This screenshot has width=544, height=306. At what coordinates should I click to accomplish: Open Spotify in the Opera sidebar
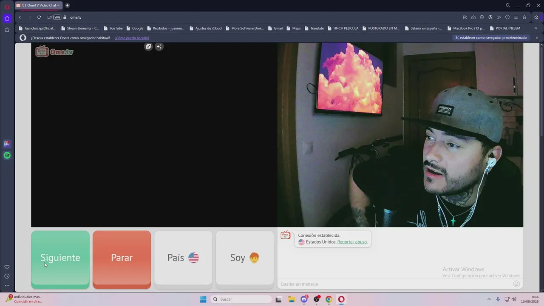[7, 156]
